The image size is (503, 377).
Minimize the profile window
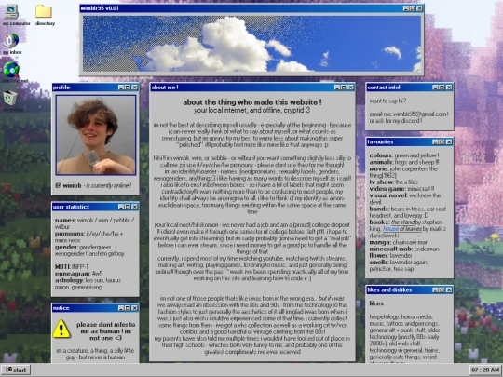pos(120,88)
